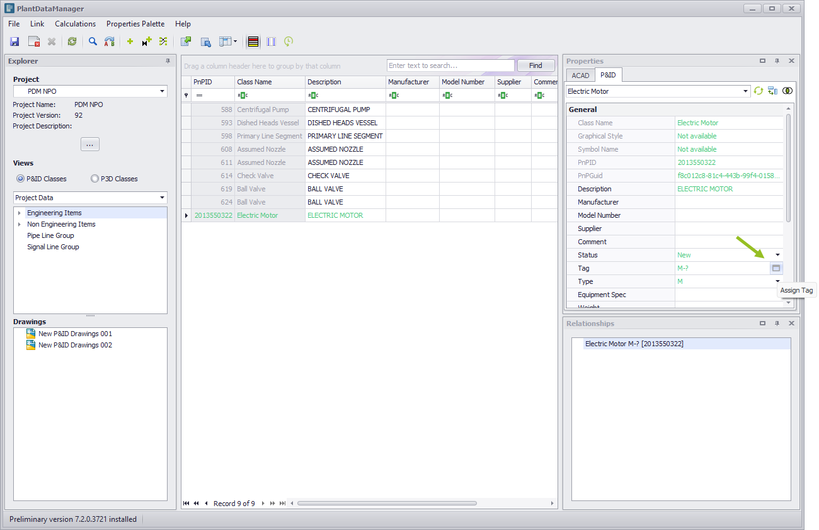Switch to the ACAD tab
The height and width of the screenshot is (530, 819).
point(580,76)
